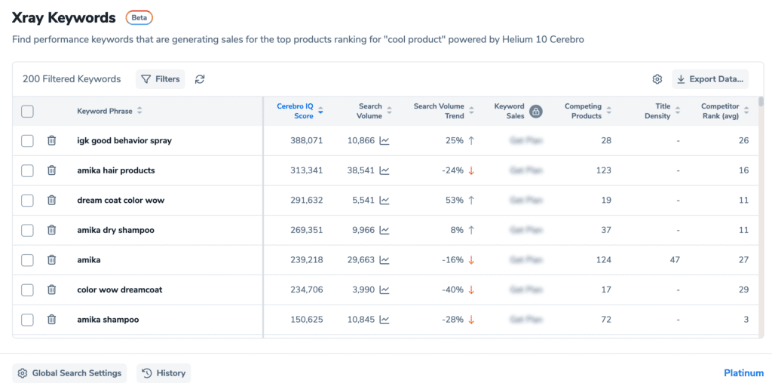Click the down arrow next to -40% trend

tap(471, 289)
